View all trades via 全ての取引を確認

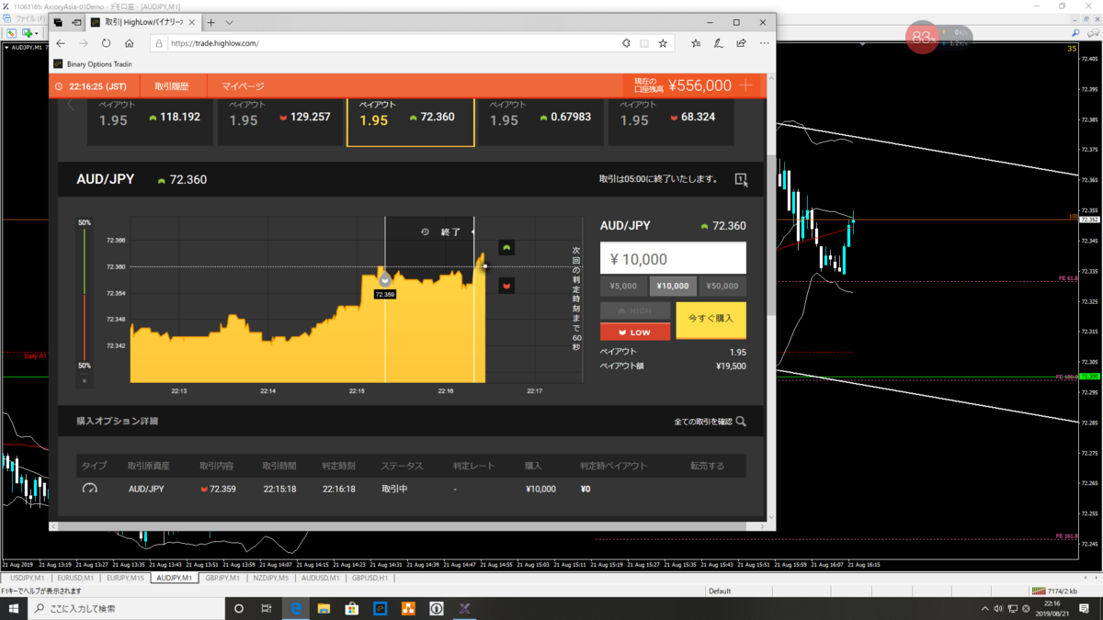coord(703,422)
